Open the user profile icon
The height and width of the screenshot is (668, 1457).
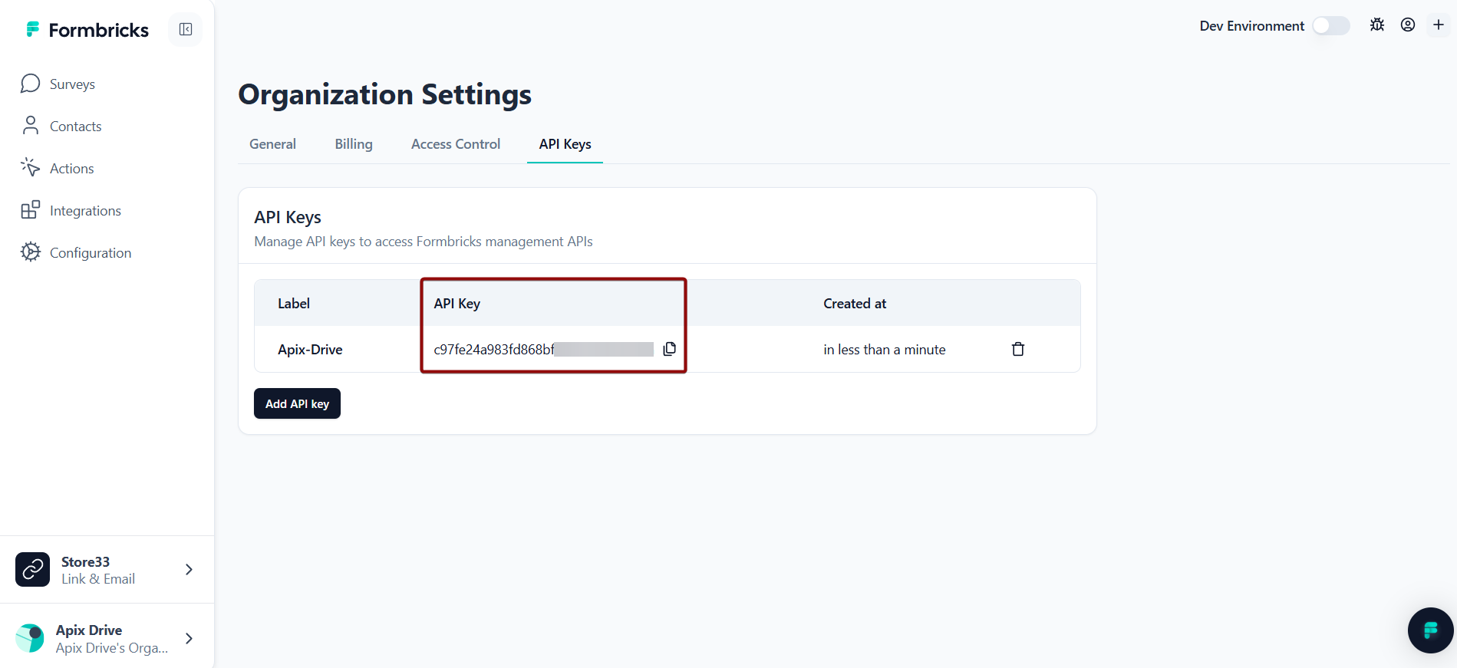click(1408, 25)
